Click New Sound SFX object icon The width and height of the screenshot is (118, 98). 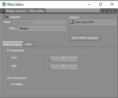(x=72, y=22)
